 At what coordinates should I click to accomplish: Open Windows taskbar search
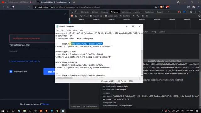8,111
